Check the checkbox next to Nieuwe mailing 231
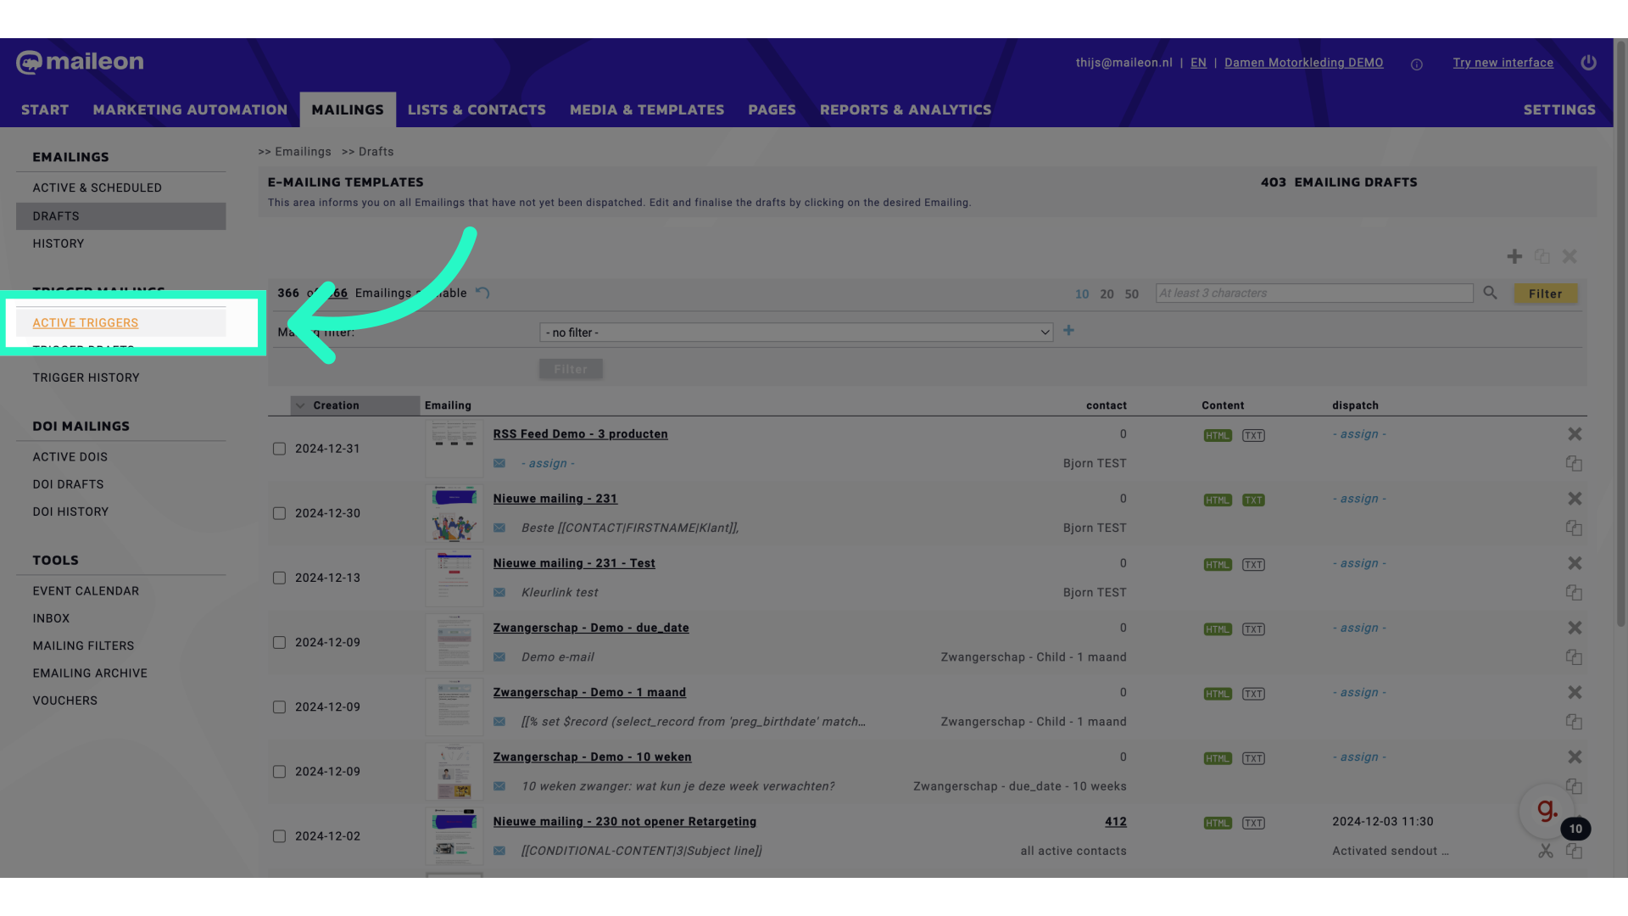The width and height of the screenshot is (1628, 916). 278,513
